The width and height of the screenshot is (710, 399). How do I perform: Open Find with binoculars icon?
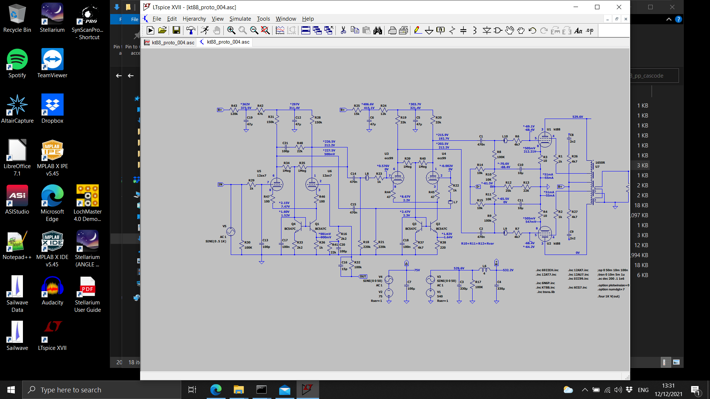(378, 31)
